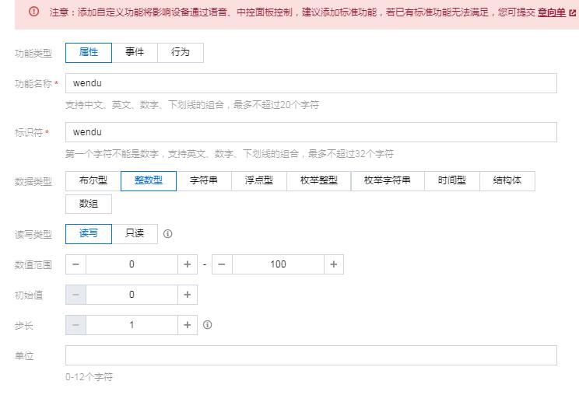This screenshot has width=579, height=395.
Task: Select 数组 data type button
Action: click(89, 204)
